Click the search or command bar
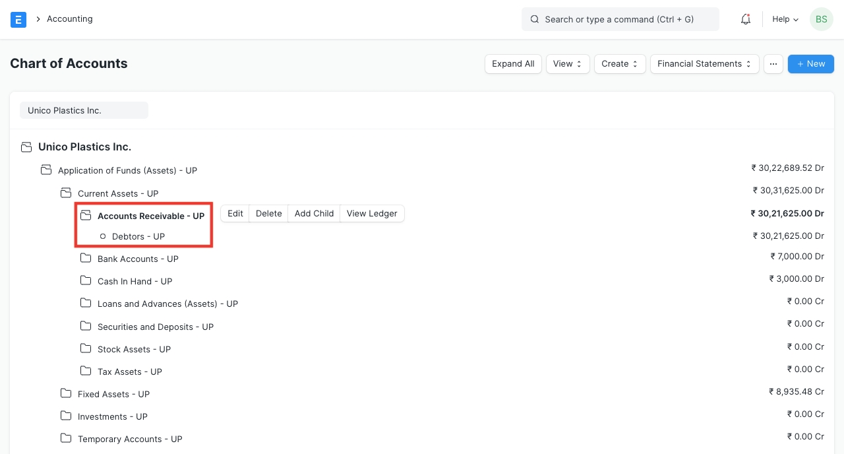This screenshot has height=454, width=844. point(620,20)
